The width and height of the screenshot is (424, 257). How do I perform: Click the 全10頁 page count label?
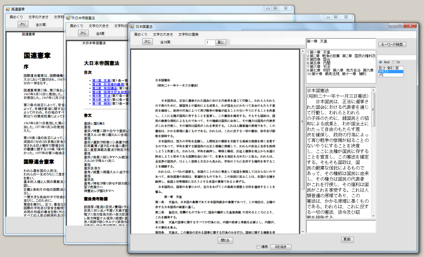tap(165, 42)
